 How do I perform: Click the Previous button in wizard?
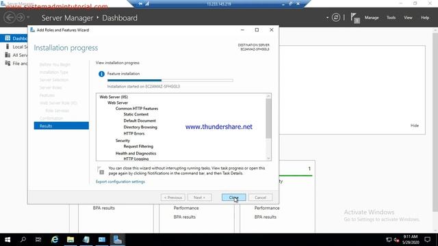pos(173,197)
